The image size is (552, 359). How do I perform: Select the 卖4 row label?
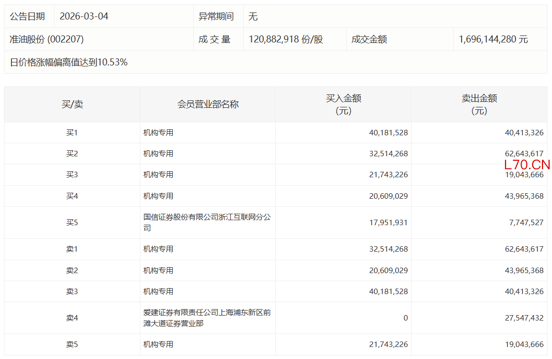[x=72, y=318]
